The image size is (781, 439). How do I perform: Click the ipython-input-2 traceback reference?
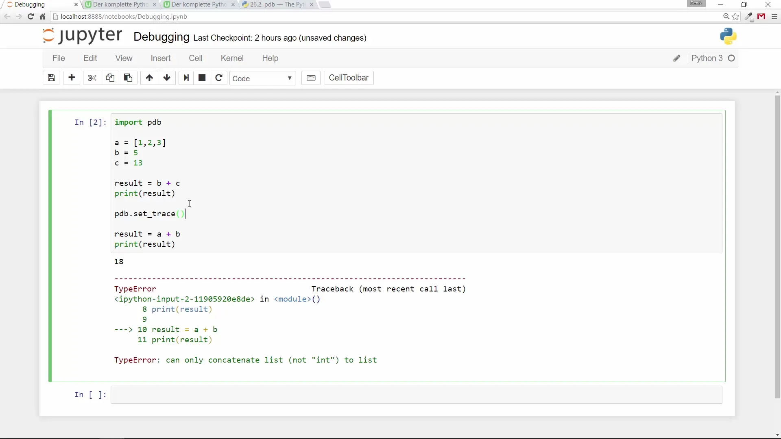pos(184,299)
